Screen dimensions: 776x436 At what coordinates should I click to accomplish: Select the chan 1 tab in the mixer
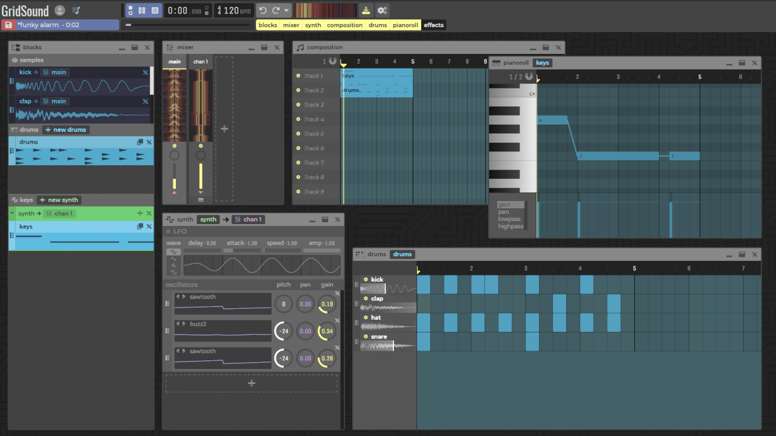point(201,62)
